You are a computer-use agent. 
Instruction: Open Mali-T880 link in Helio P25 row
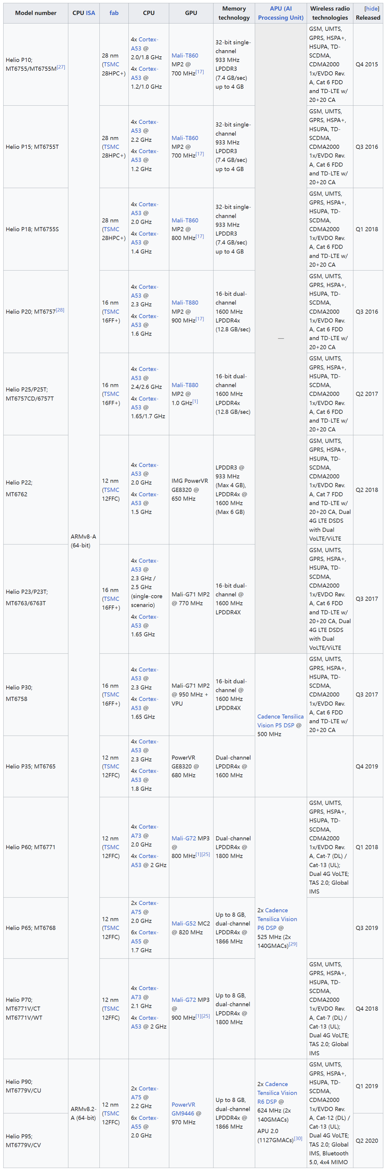(185, 385)
